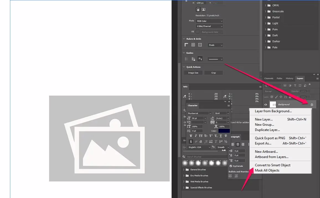Lock transparent pixels in the Layers panel
This screenshot has width=320, height=198.
pos(272,97)
